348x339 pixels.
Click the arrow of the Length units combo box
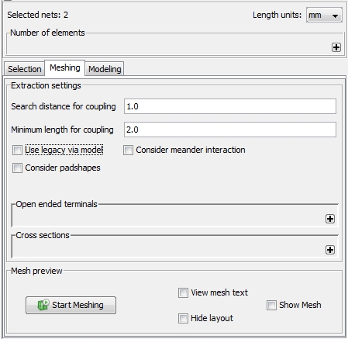[x=335, y=16]
